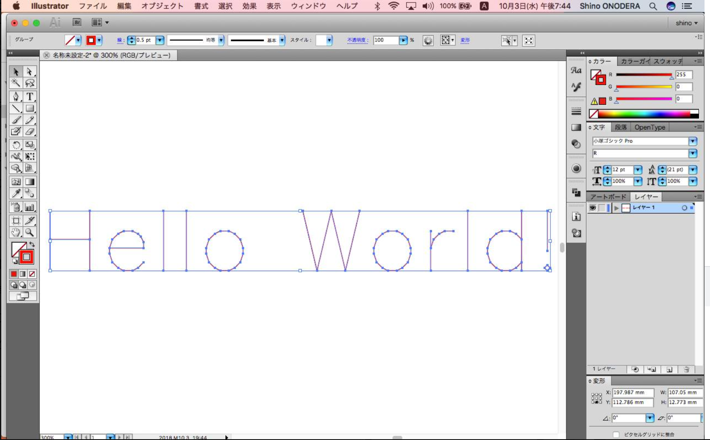Switch to the スウォッチ tab
Viewport: 710px width, 440px height.
(x=668, y=61)
